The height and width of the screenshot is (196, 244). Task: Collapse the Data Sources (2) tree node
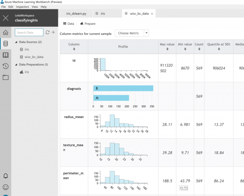click(16, 42)
